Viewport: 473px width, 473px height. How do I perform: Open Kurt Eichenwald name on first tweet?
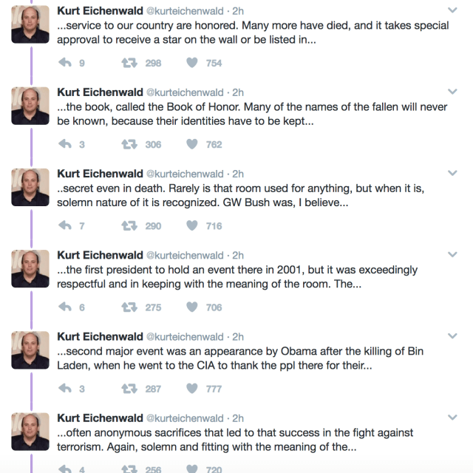tap(99, 11)
